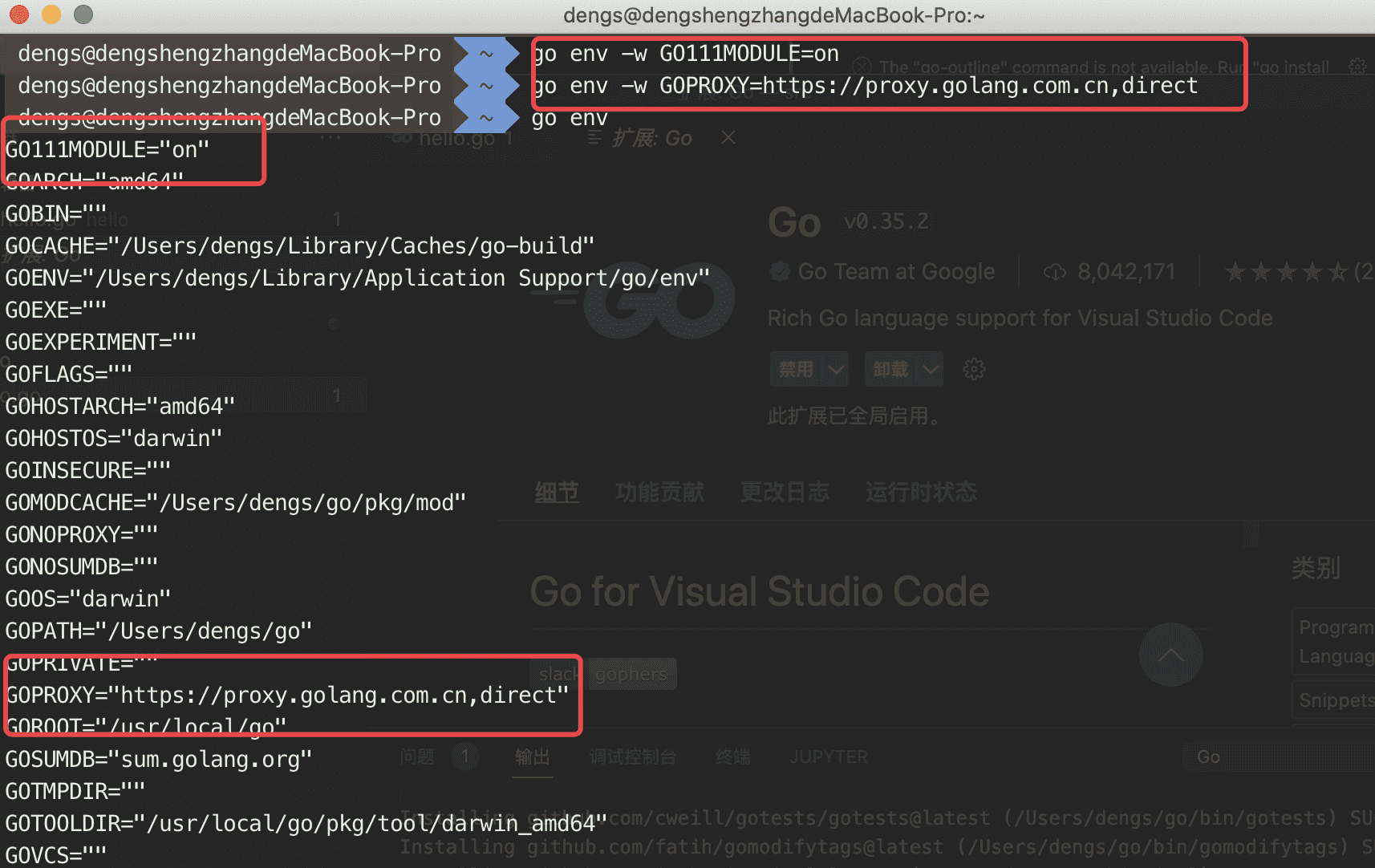Click the more actions ellipsis icon
1375x868 pixels.
[331, 136]
